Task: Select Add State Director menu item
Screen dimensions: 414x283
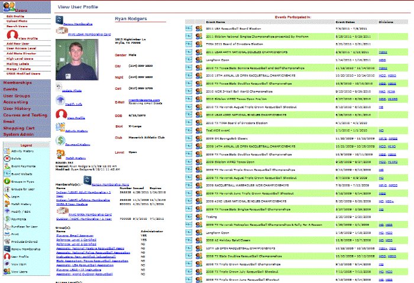Action: 21,53
